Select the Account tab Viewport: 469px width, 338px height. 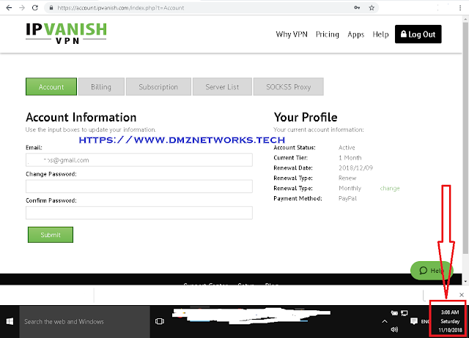(51, 86)
